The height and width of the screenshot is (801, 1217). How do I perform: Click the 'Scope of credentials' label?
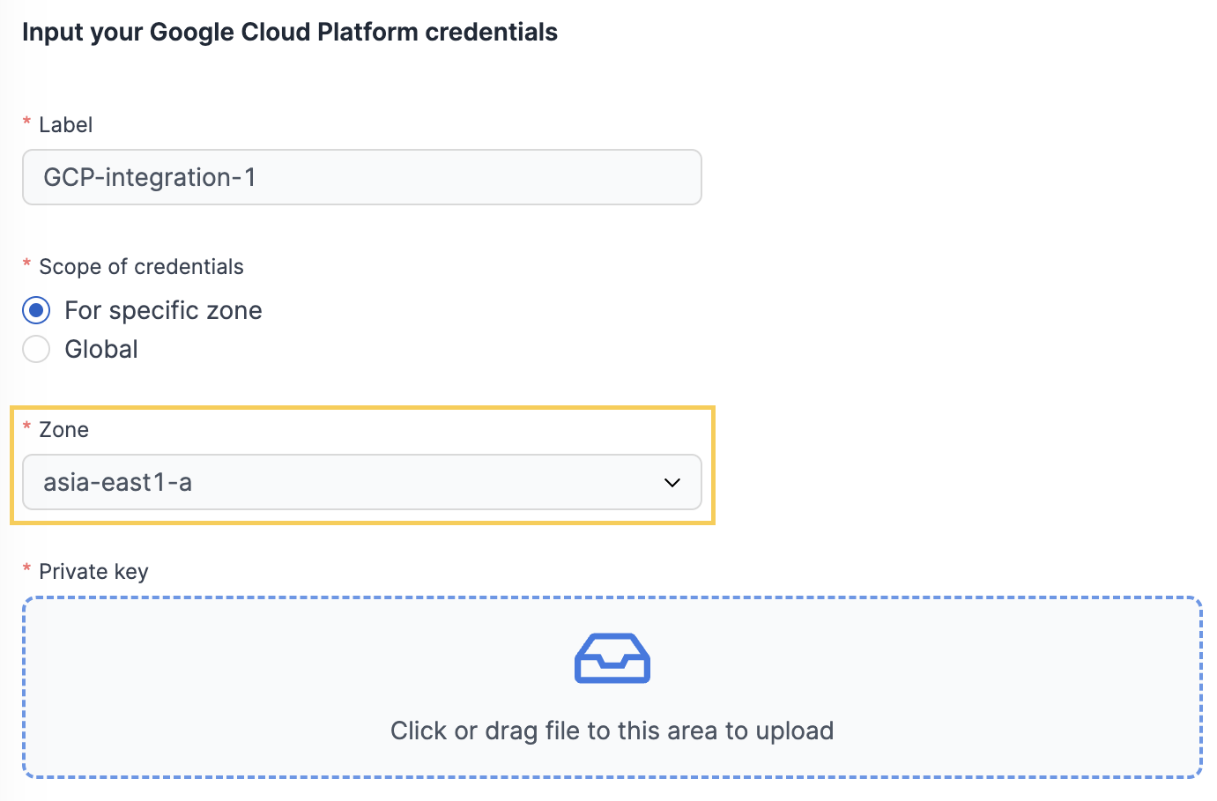(141, 267)
